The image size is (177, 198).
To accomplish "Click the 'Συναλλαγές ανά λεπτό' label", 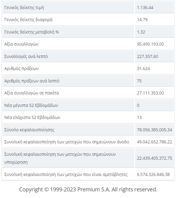I will [x=26, y=56].
